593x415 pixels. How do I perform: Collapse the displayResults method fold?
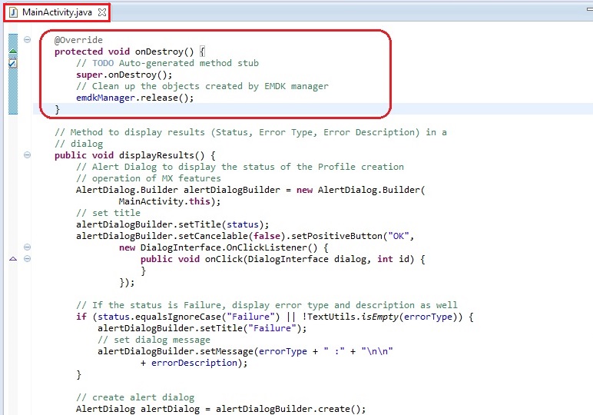tap(28, 155)
